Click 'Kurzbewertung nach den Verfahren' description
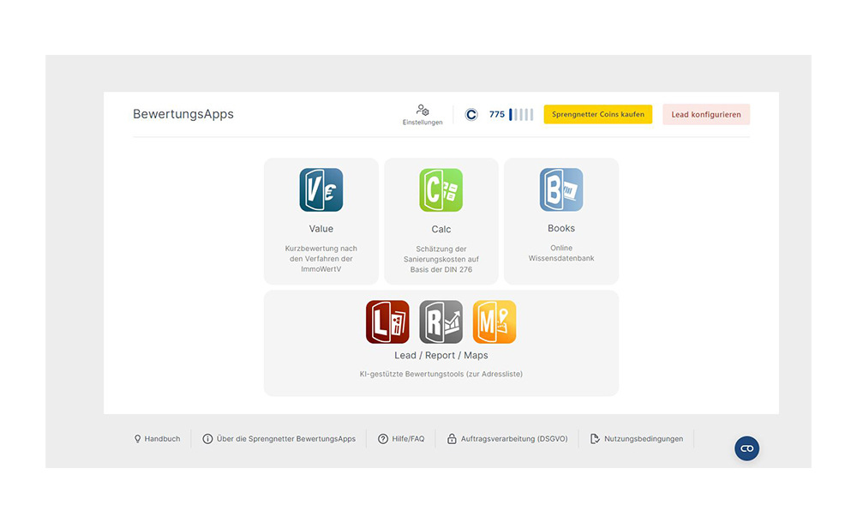The width and height of the screenshot is (857, 523). tap(321, 259)
